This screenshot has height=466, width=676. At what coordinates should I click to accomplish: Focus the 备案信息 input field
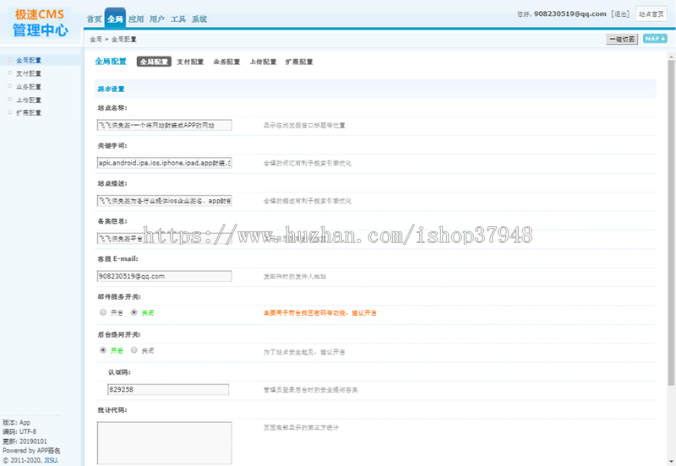tap(164, 238)
